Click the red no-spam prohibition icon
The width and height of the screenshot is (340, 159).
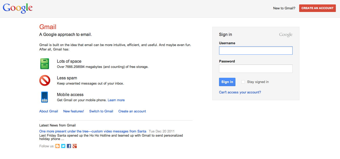tap(45, 80)
